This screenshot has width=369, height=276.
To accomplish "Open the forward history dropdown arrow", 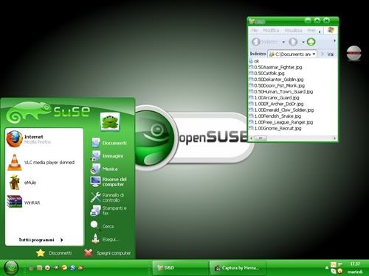I will click(303, 42).
